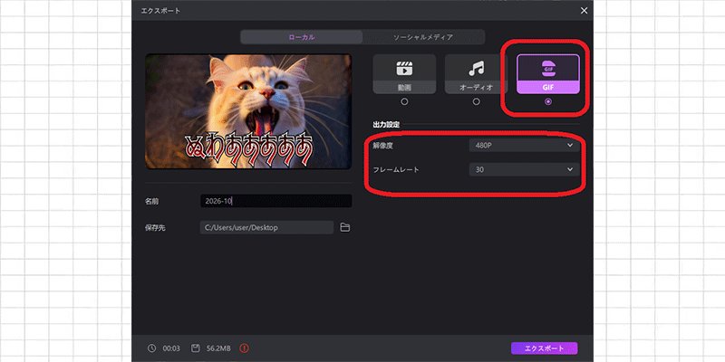Select the 動画 video clapperboard icon

click(x=404, y=68)
